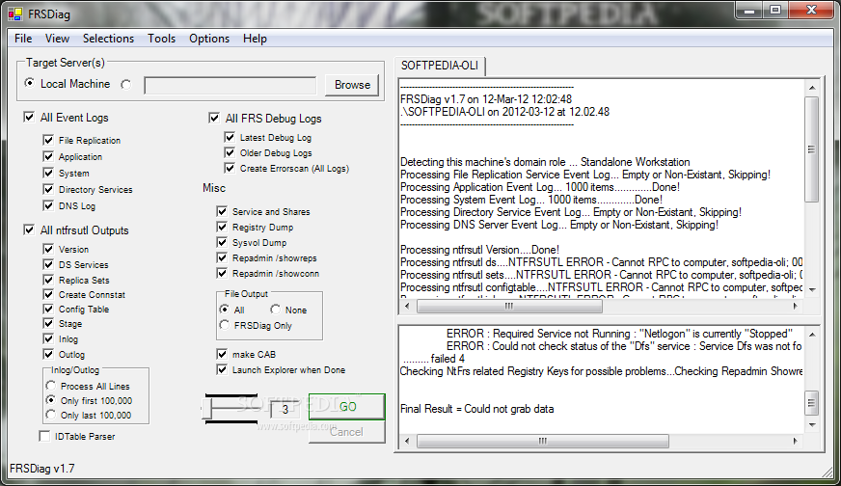Toggle Create Errorscan (All Logs) checkbox
The image size is (841, 486).
click(230, 168)
